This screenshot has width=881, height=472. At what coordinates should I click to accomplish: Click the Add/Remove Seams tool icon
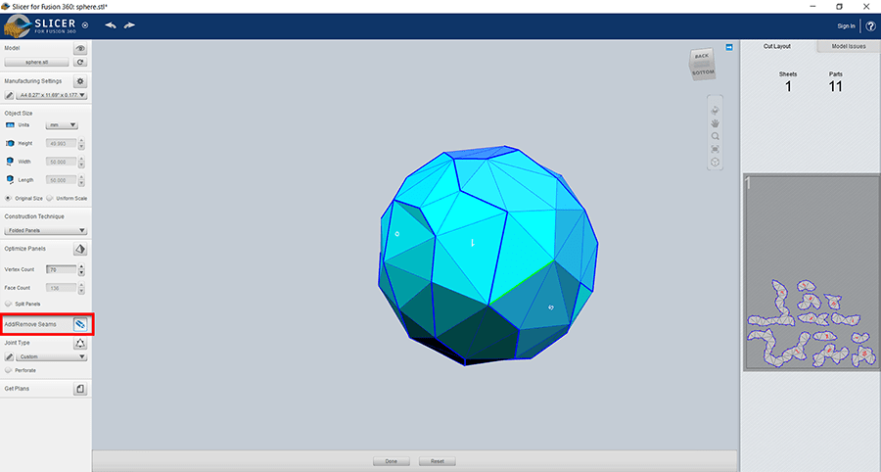80,324
